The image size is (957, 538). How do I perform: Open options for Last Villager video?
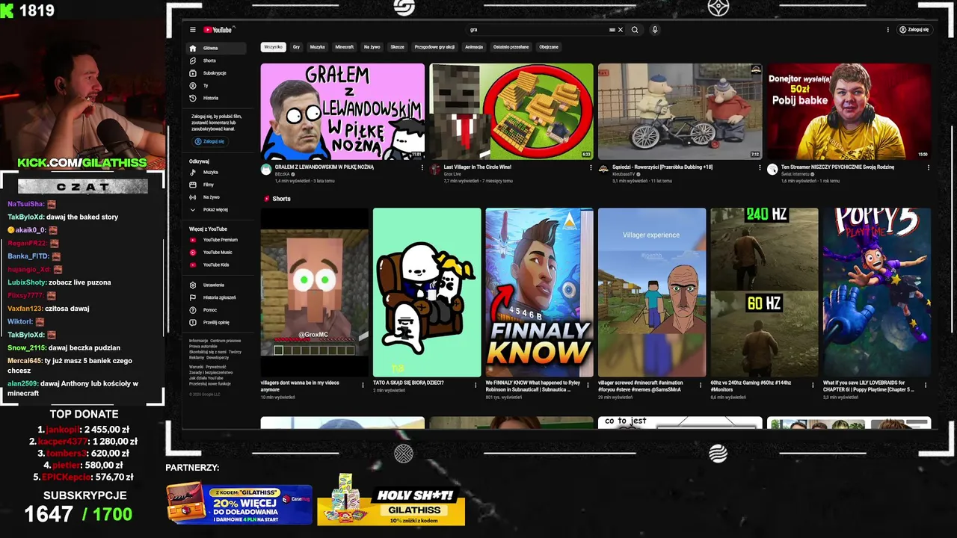pos(591,167)
